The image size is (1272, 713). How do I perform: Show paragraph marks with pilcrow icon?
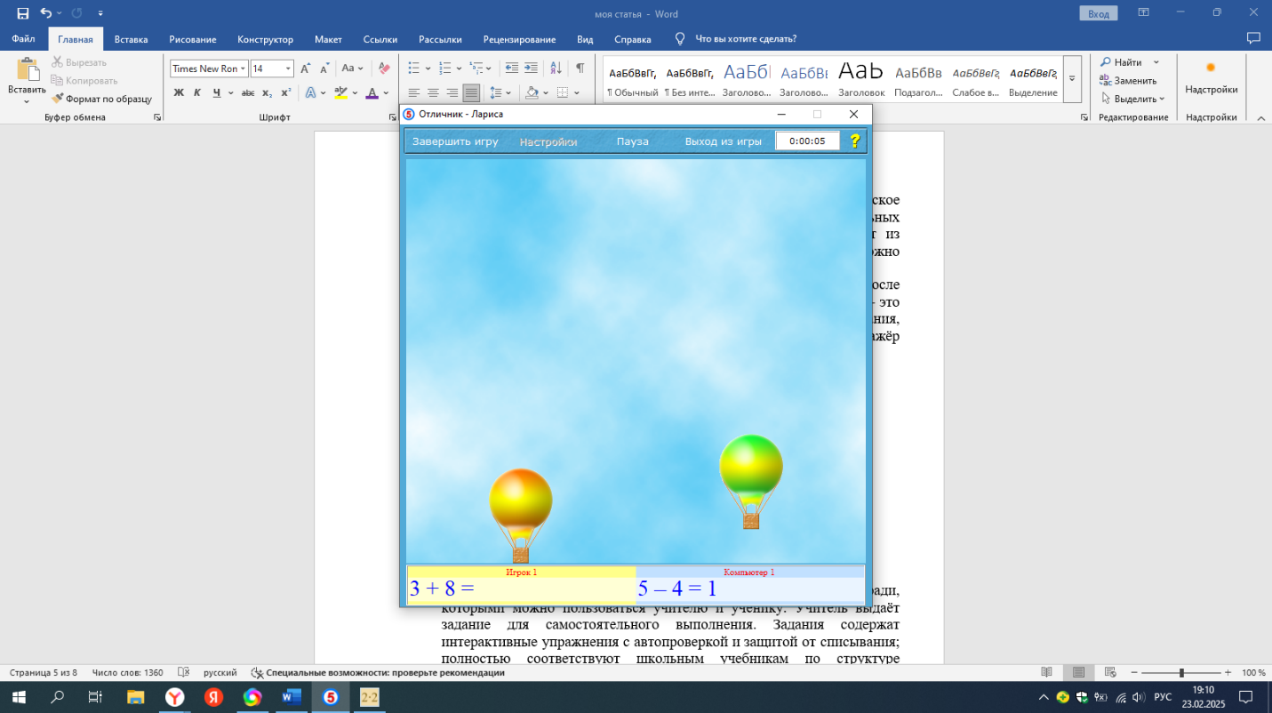point(580,68)
